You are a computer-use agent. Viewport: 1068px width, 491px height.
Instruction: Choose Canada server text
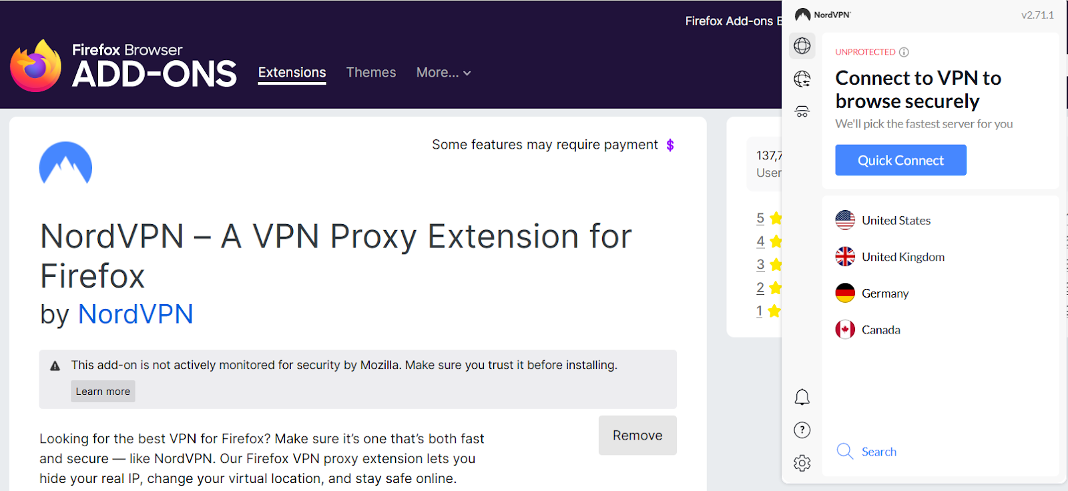click(x=881, y=330)
